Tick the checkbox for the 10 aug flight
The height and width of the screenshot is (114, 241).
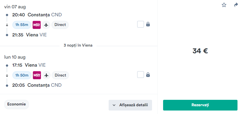point(140,75)
